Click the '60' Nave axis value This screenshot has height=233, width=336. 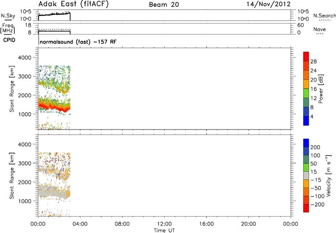pyautogui.click(x=300, y=25)
